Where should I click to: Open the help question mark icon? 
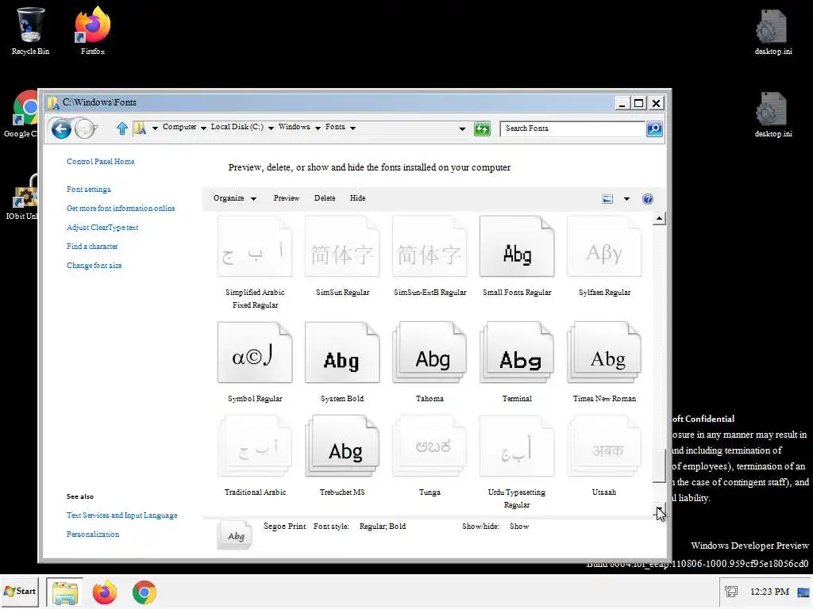[648, 199]
